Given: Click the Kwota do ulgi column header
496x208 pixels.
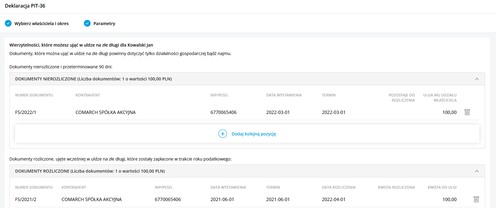Looking at the screenshot, I should pos(442,187).
